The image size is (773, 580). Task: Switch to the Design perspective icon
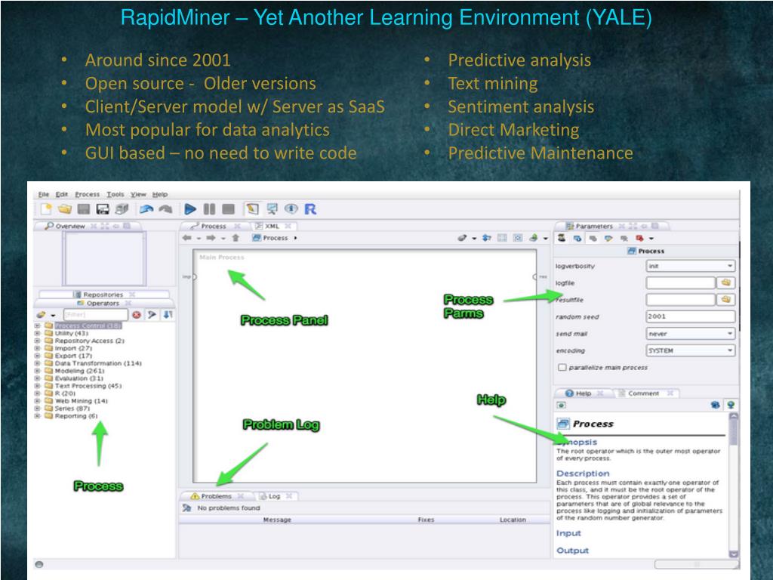coord(252,209)
